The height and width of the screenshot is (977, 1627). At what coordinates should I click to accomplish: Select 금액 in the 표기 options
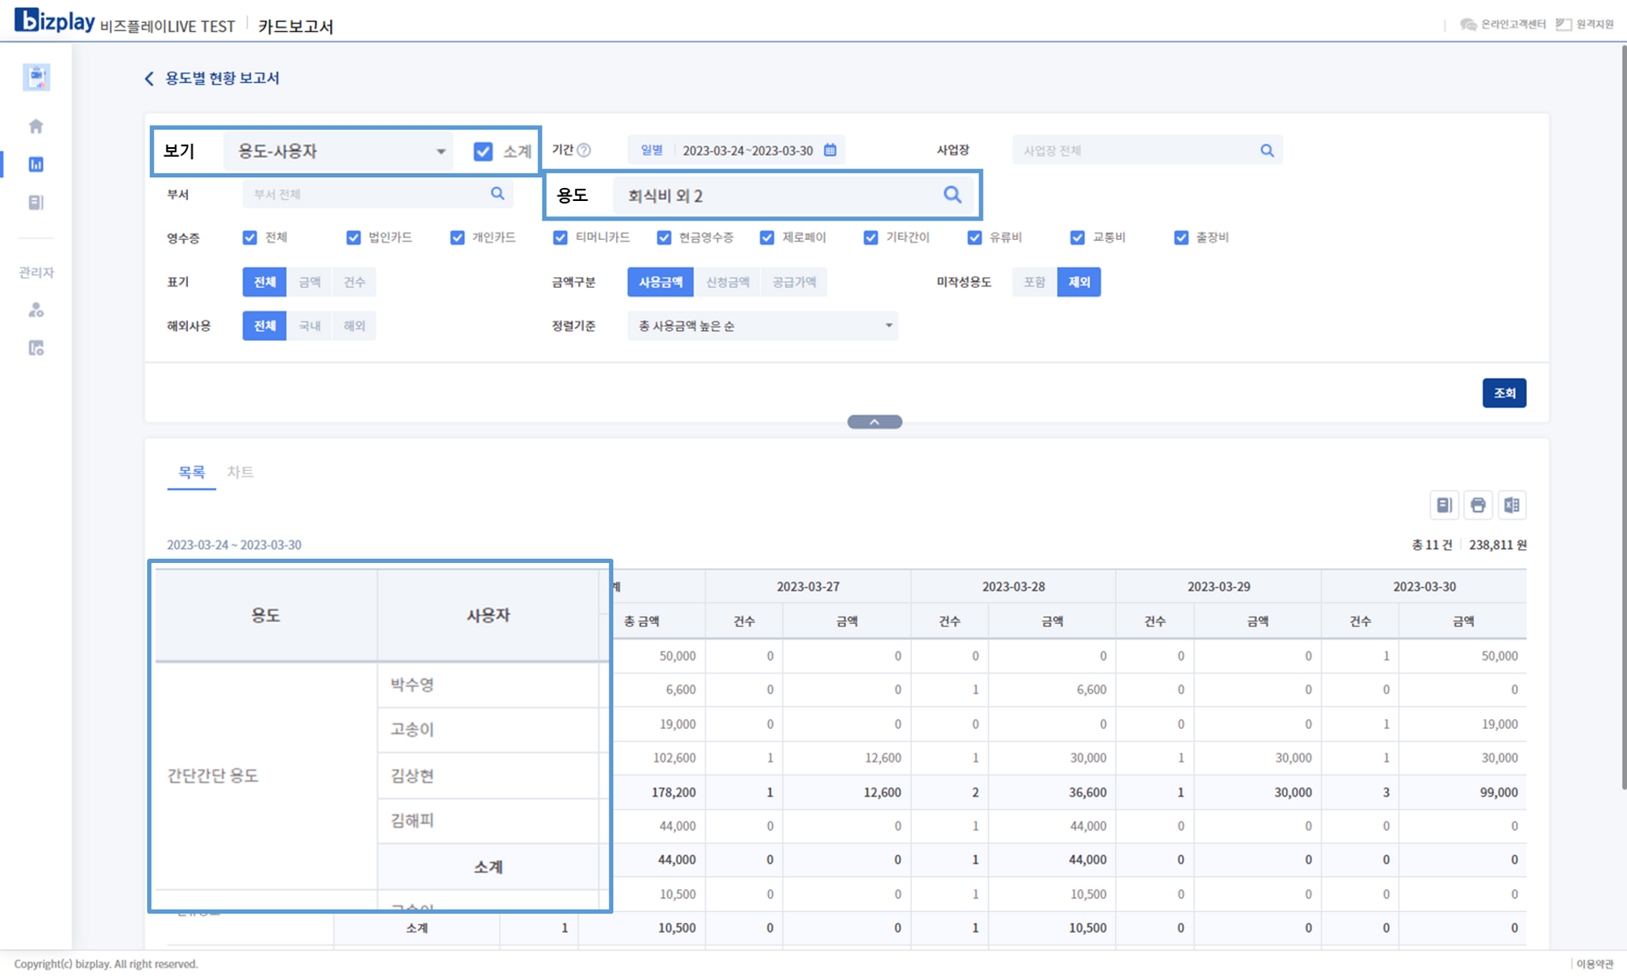(309, 282)
